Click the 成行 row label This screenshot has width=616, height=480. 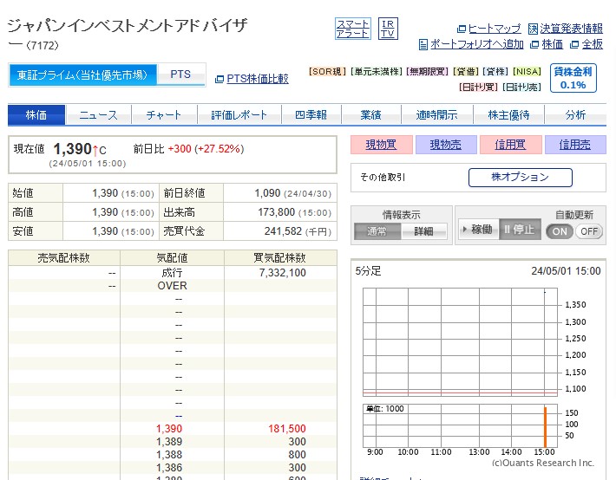[x=172, y=273]
